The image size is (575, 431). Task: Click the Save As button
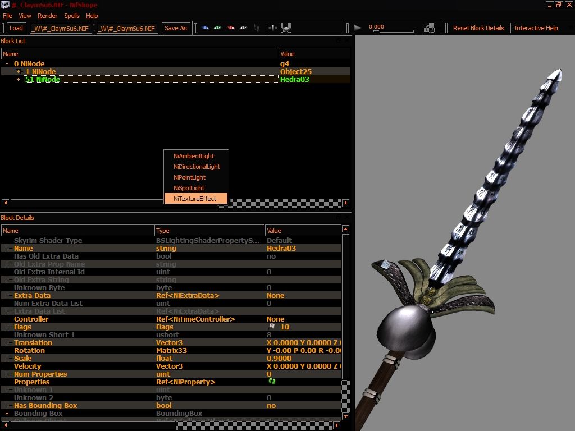click(176, 28)
